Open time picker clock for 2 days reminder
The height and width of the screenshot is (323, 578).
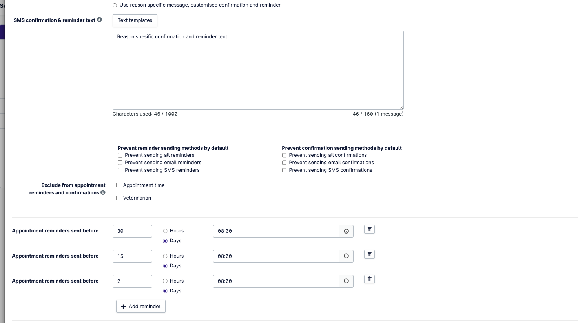pos(346,281)
